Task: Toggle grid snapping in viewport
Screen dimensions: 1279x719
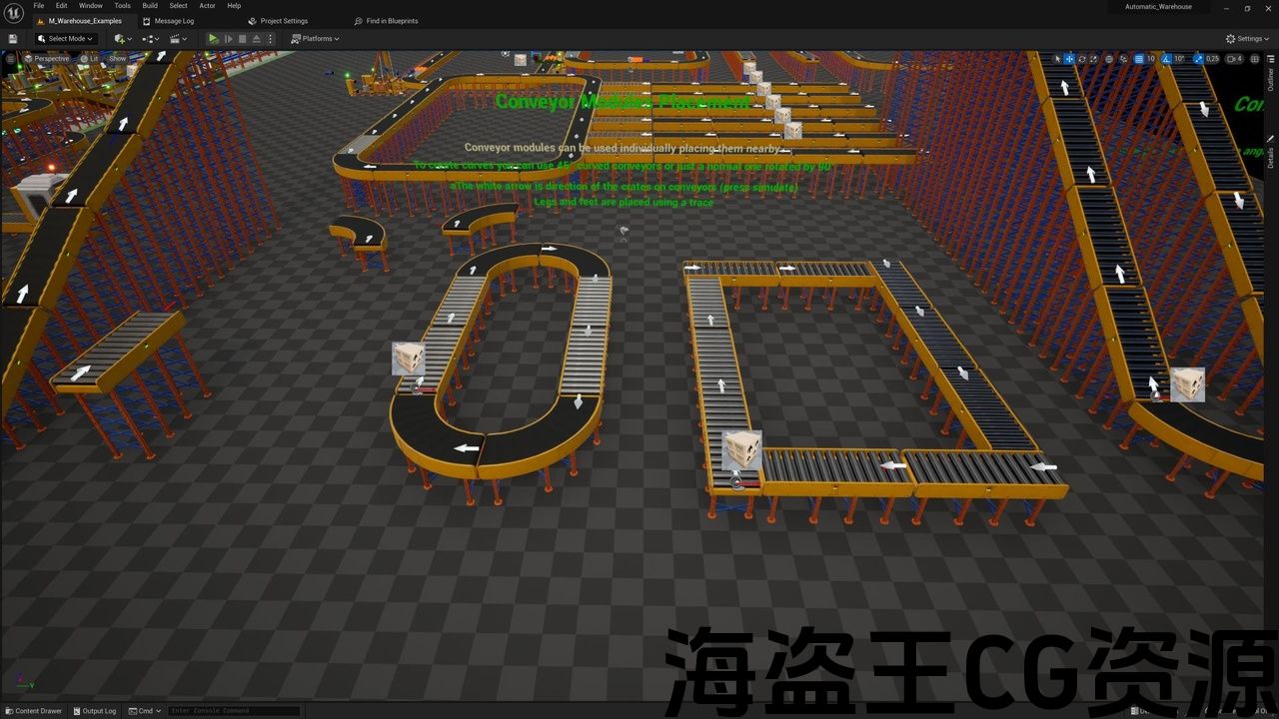Action: click(1138, 59)
